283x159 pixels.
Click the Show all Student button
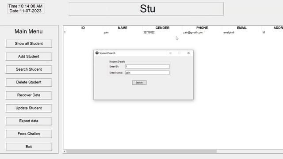pyautogui.click(x=29, y=44)
